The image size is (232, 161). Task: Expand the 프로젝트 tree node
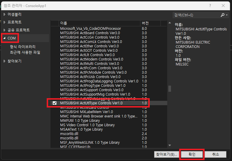coord(4,22)
